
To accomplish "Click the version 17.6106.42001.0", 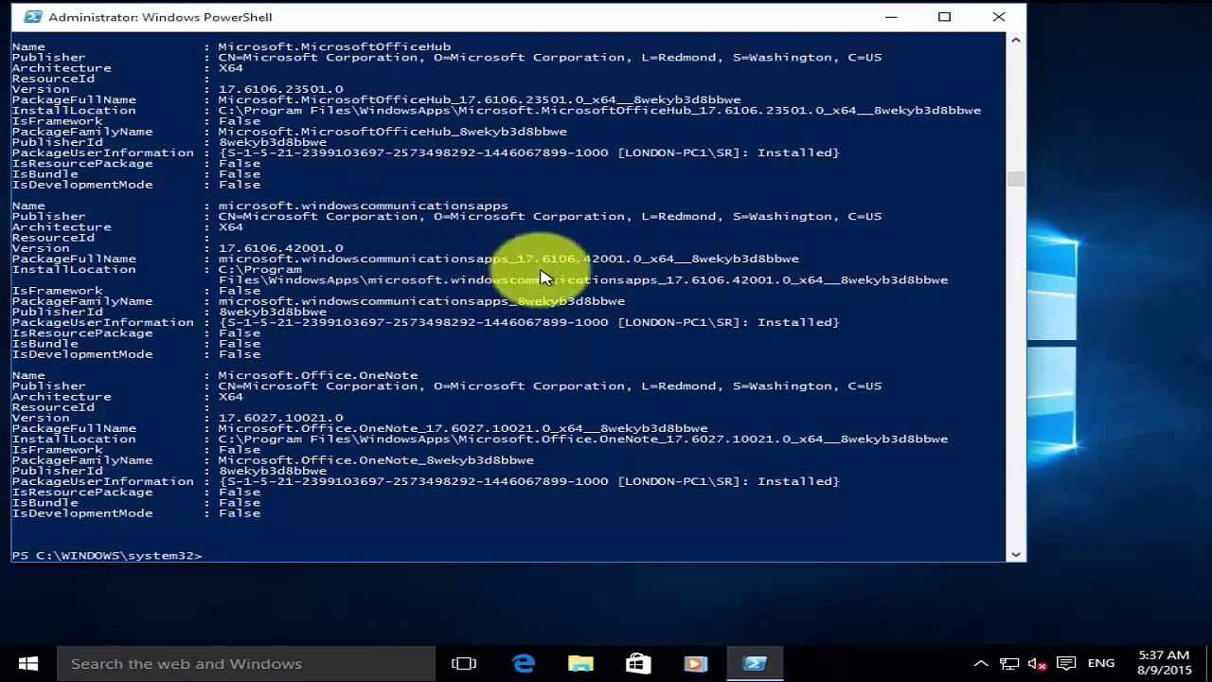I will click(280, 248).
